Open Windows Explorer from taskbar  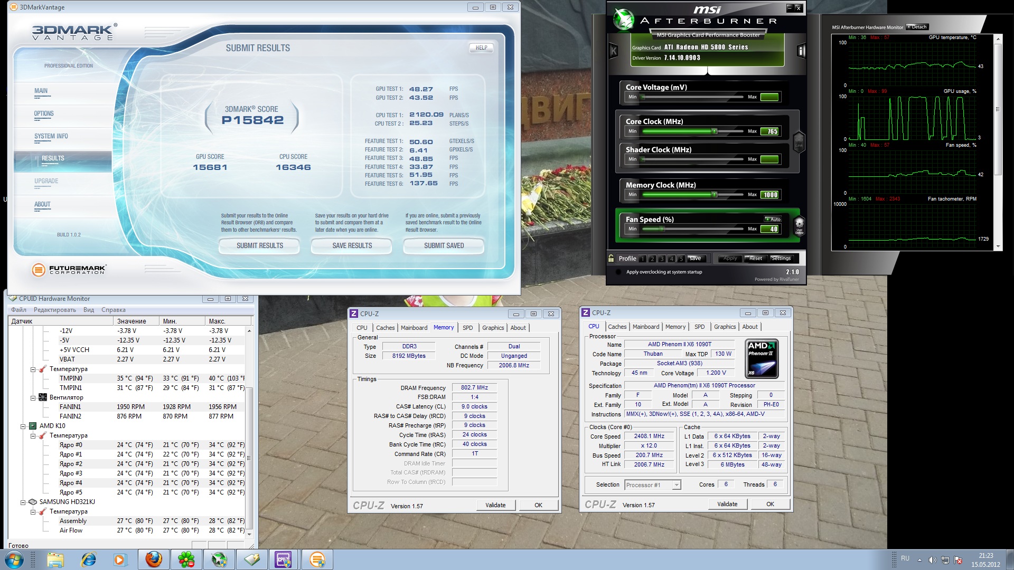[x=55, y=559]
